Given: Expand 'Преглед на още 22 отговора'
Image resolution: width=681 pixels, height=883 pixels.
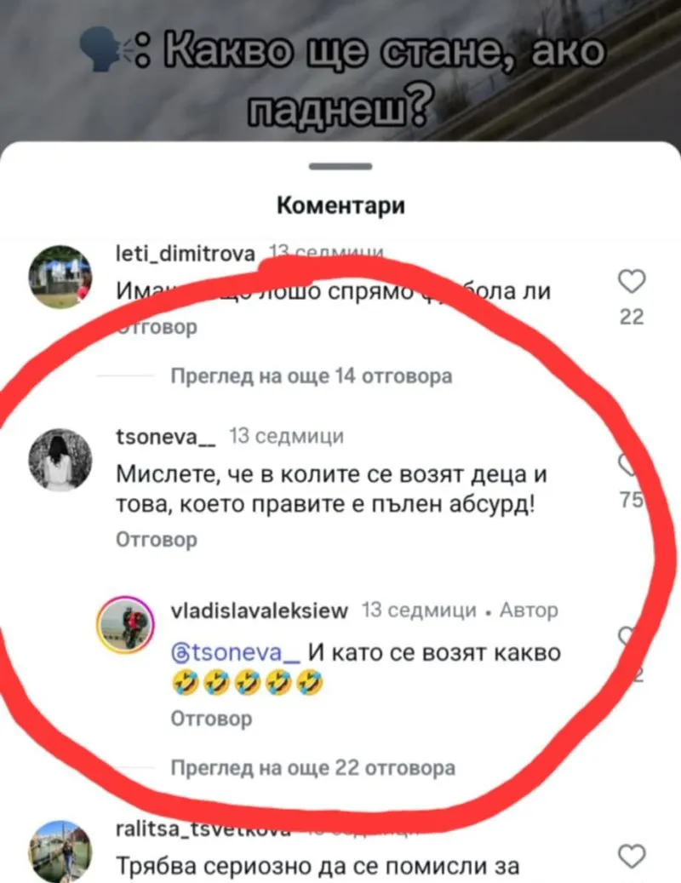Looking at the screenshot, I should [313, 768].
